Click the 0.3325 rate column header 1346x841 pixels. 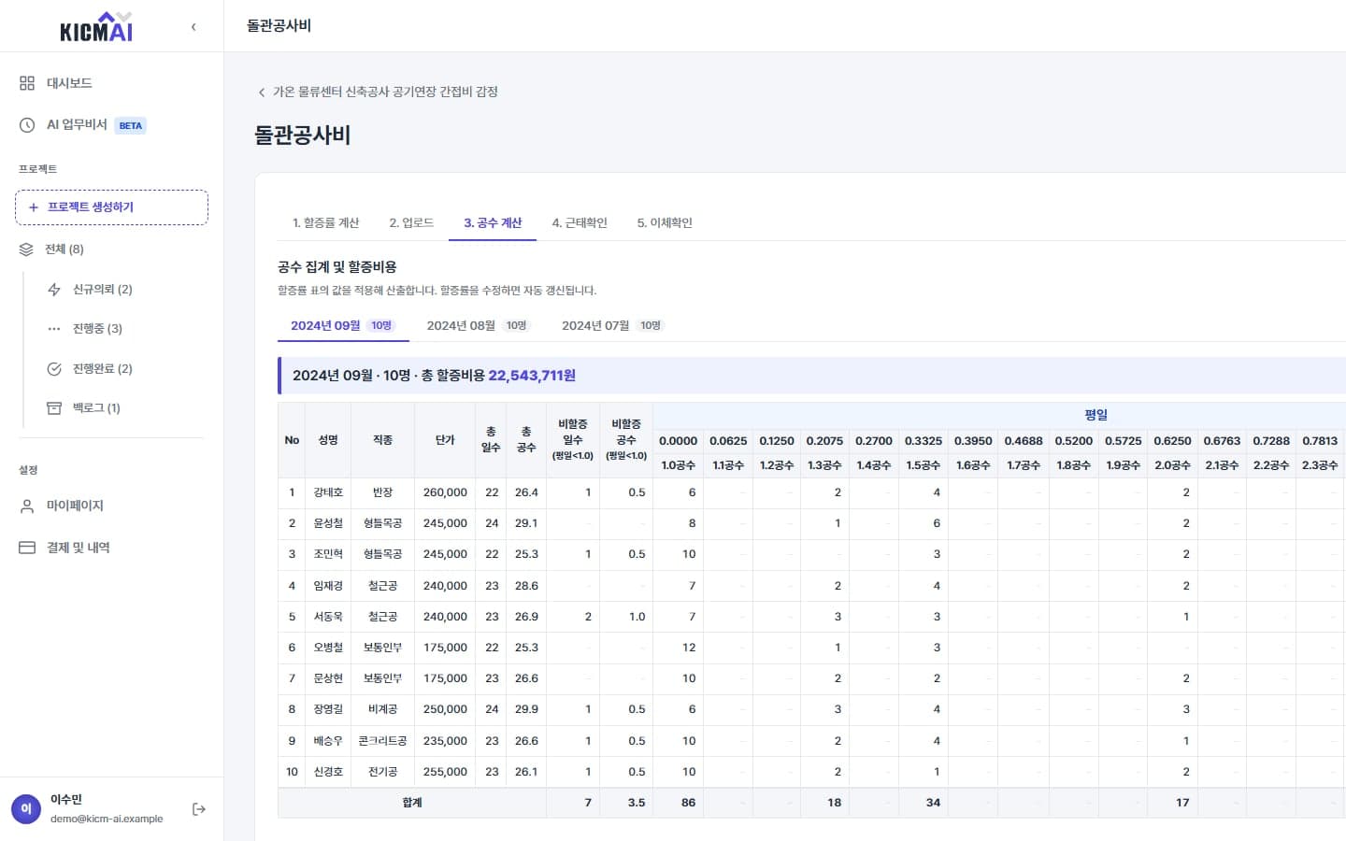tap(924, 441)
